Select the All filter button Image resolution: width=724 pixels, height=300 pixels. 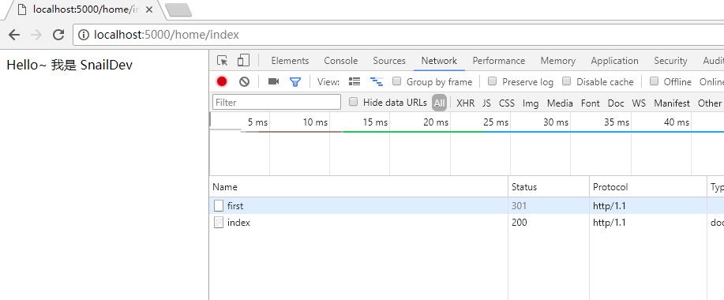[x=439, y=103]
